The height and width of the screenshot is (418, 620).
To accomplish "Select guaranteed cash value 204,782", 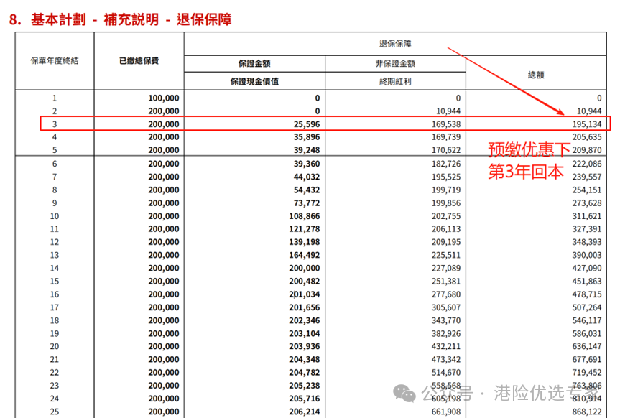I will pyautogui.click(x=304, y=373).
